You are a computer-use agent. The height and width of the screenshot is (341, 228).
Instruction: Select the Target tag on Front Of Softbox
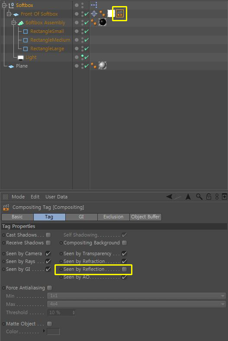pyautogui.click(x=94, y=14)
